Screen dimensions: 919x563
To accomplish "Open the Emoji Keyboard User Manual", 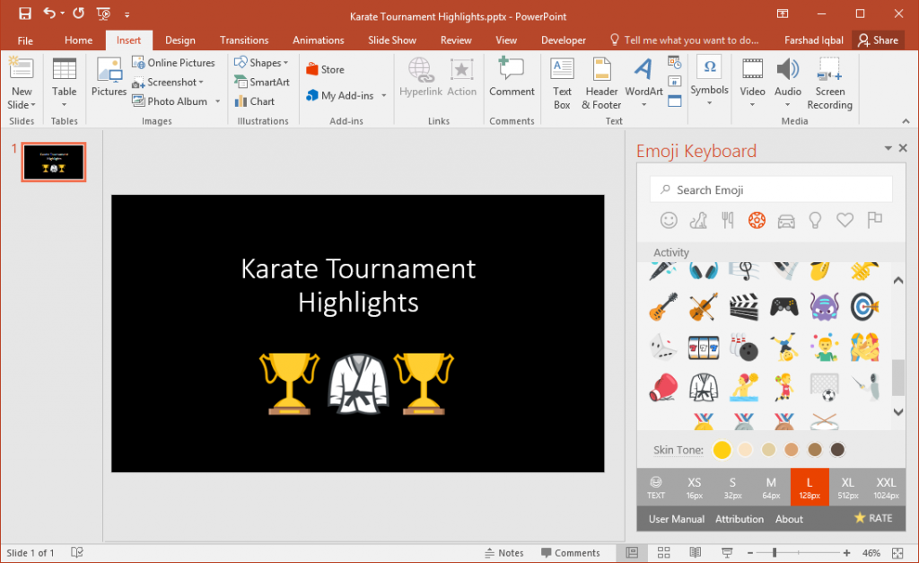I will coord(676,519).
